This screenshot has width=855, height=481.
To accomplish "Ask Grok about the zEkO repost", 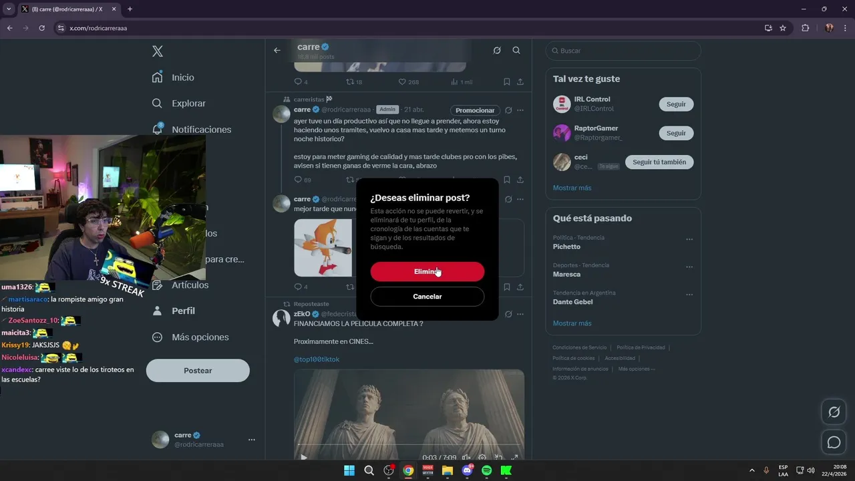I will point(508,314).
